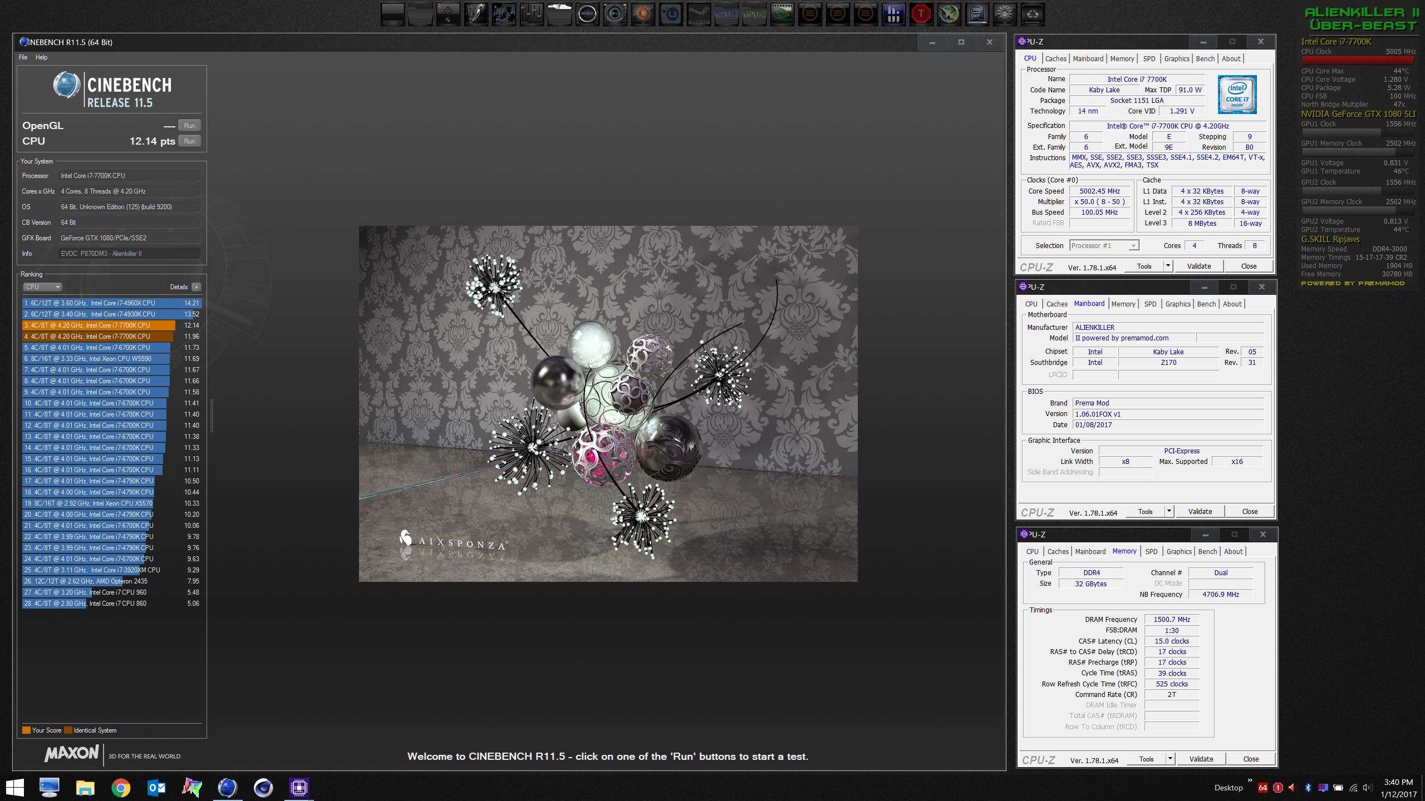1425x801 pixels.
Task: Select orange ranking row 3 scoring 12.14
Action: tap(111, 325)
